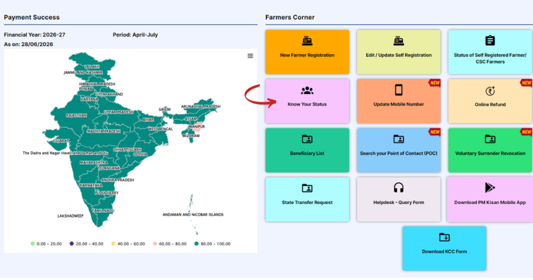Open Voluntary Surrender Revocation tile

pyautogui.click(x=490, y=150)
